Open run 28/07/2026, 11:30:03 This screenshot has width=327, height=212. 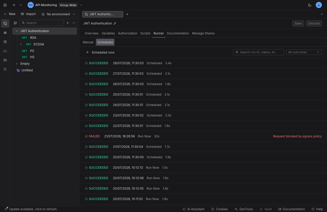(203, 63)
